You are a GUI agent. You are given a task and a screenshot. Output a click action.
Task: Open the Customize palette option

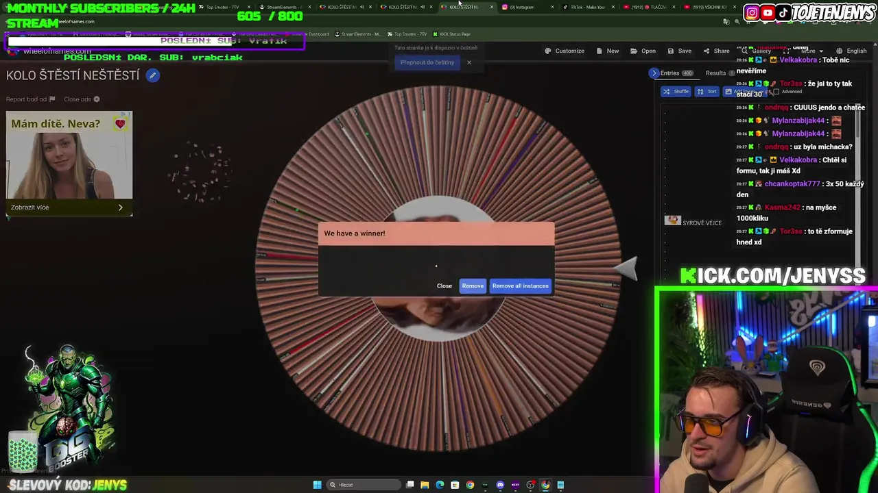pyautogui.click(x=565, y=51)
